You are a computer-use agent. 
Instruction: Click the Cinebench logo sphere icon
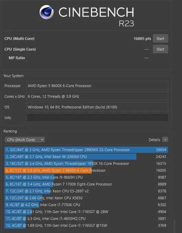(x=47, y=12)
